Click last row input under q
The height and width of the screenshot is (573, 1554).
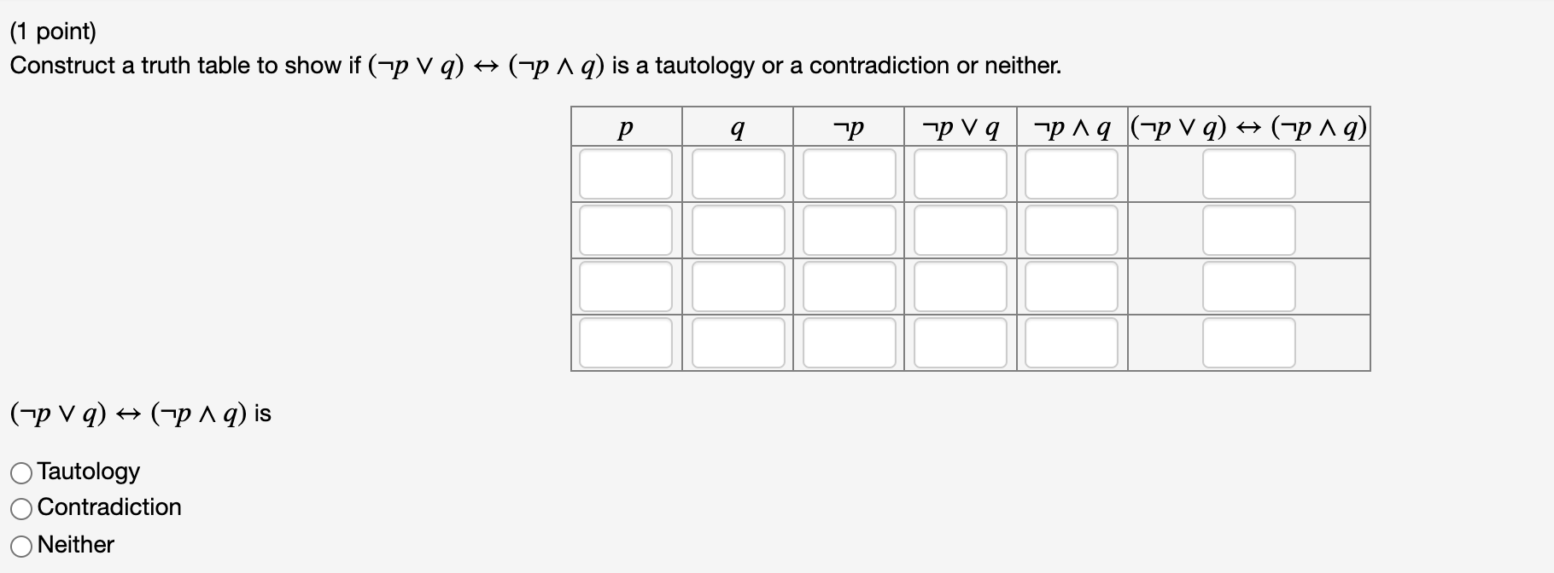pyautogui.click(x=739, y=343)
